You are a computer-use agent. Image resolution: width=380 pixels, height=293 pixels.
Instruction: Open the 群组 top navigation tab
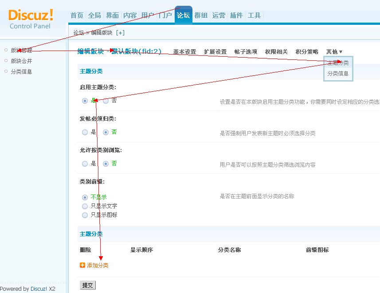(201, 16)
